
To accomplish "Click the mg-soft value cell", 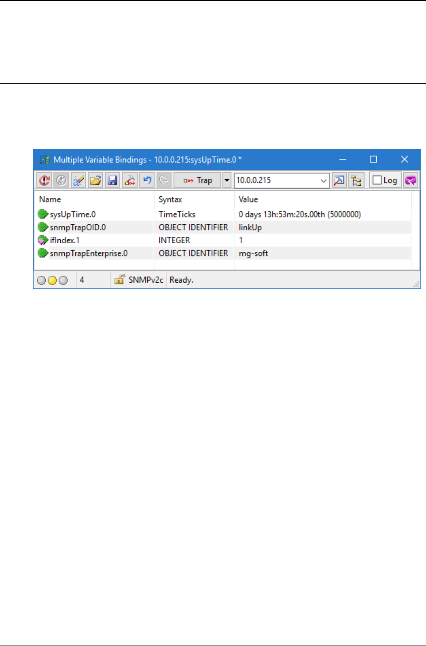I will tap(254, 253).
